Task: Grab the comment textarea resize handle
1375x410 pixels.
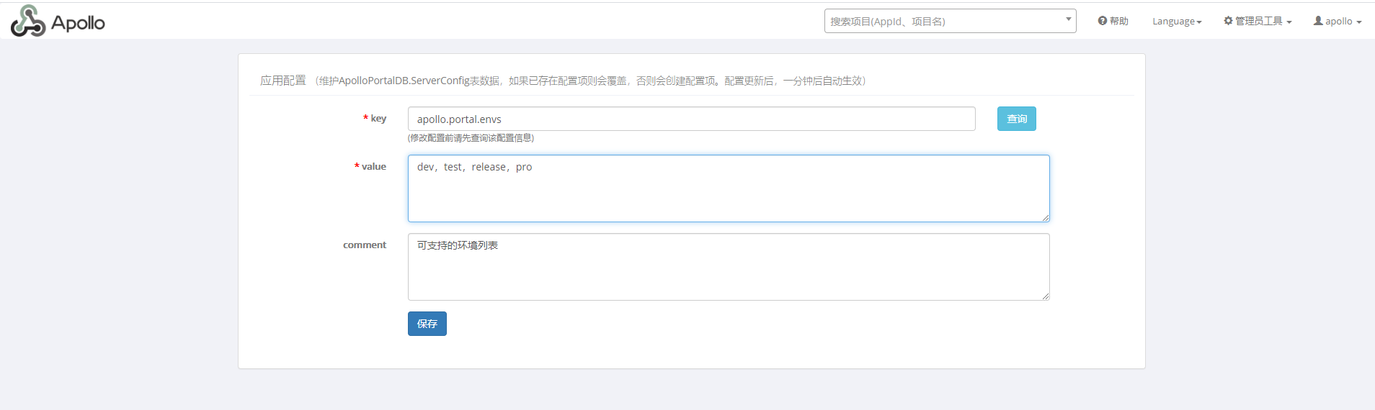Action: pos(1045,296)
